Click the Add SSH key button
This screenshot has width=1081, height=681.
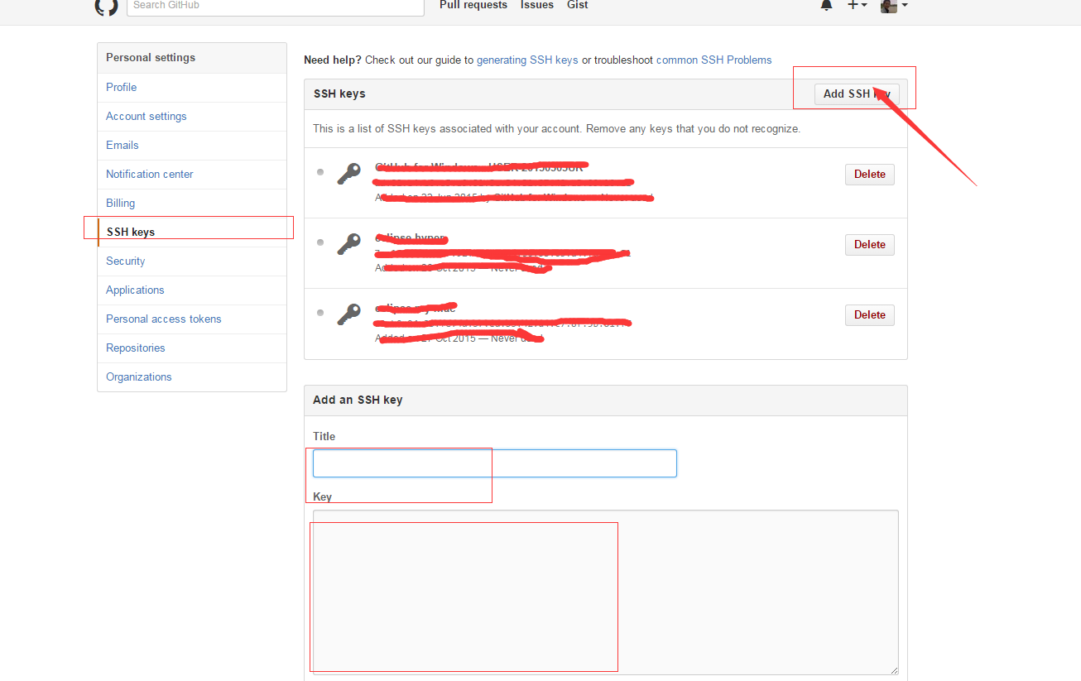pyautogui.click(x=857, y=94)
